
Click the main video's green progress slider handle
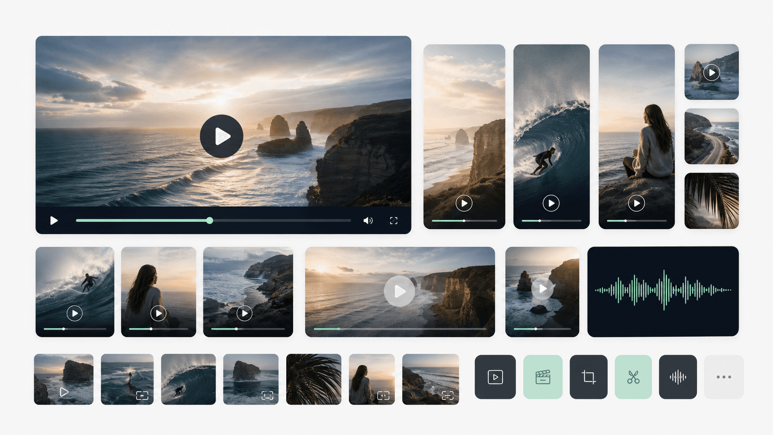tap(210, 221)
